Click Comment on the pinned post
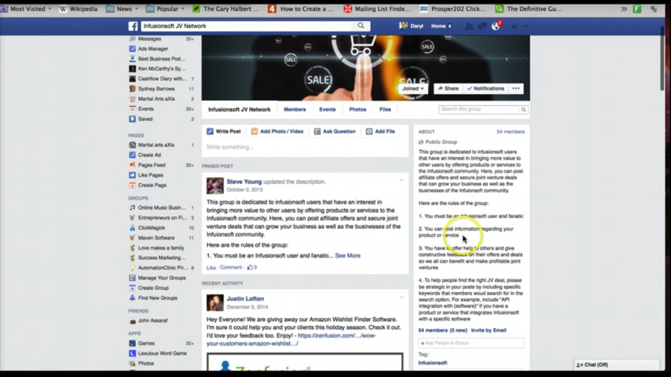671x377 pixels. pos(231,268)
